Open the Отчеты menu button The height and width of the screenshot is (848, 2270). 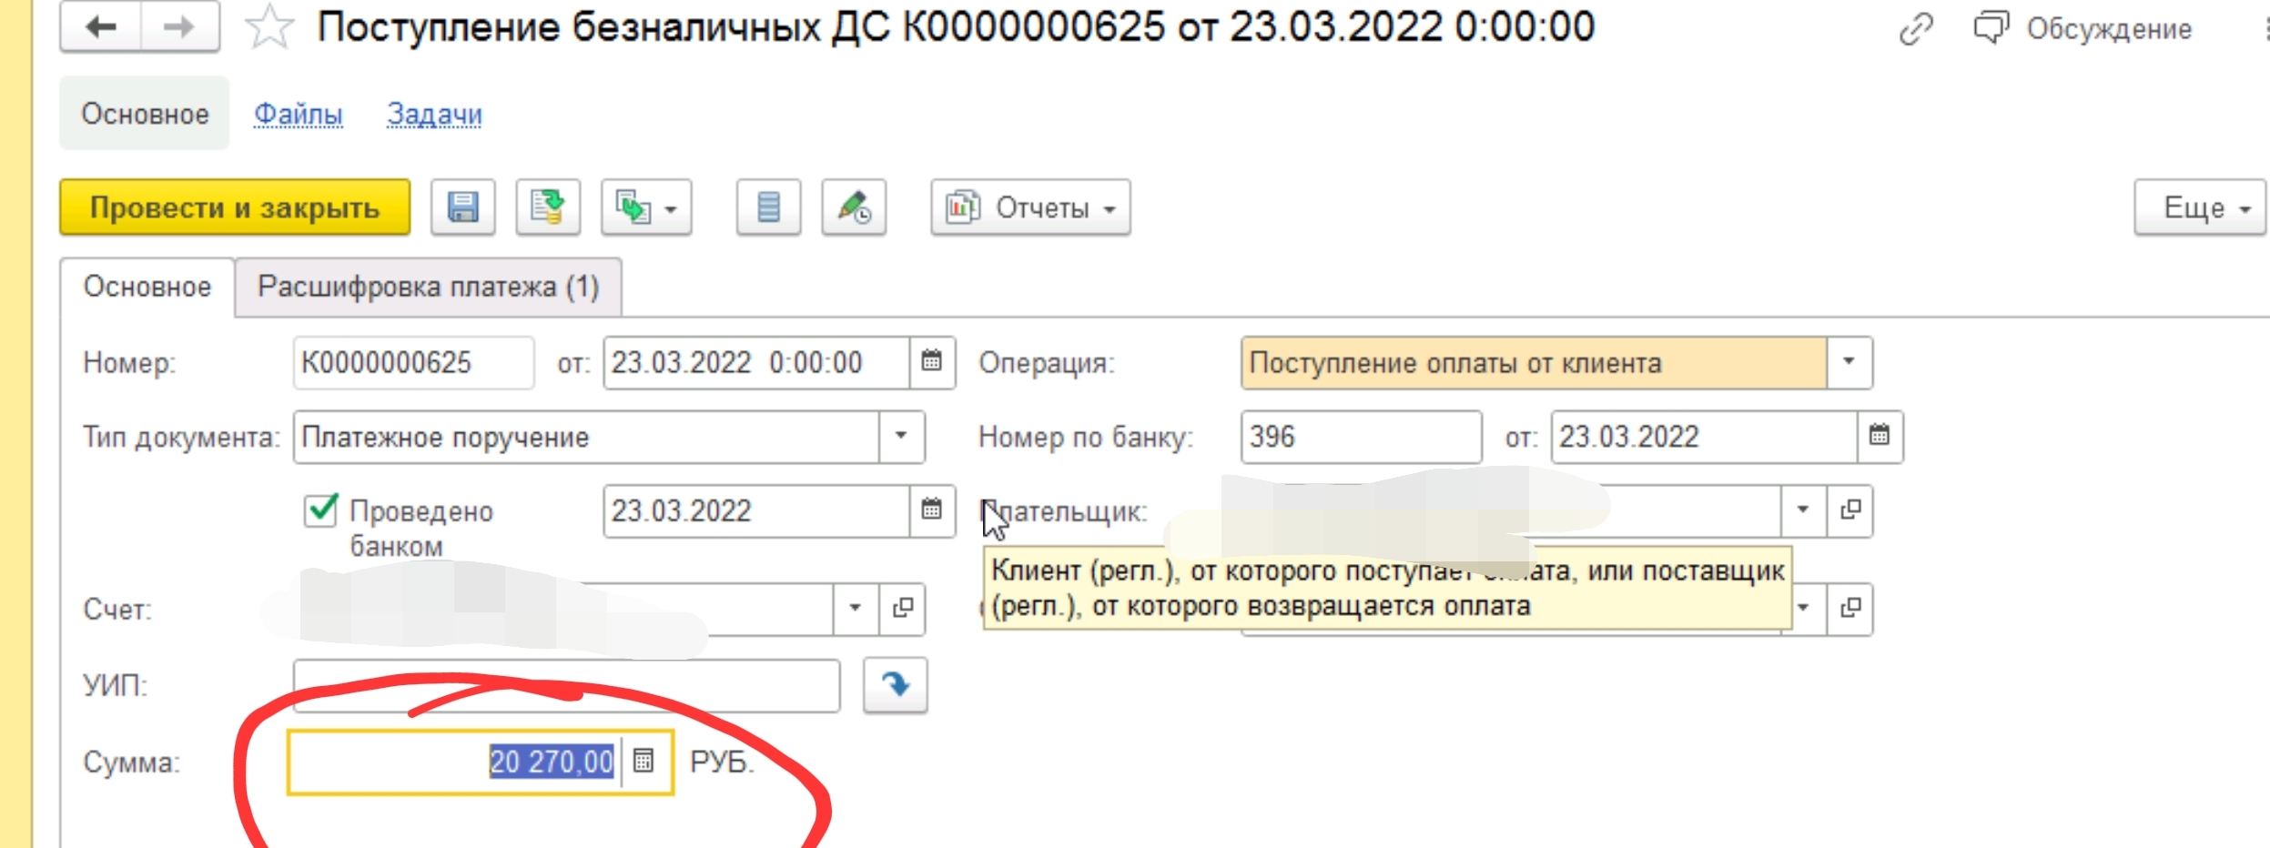[1030, 208]
